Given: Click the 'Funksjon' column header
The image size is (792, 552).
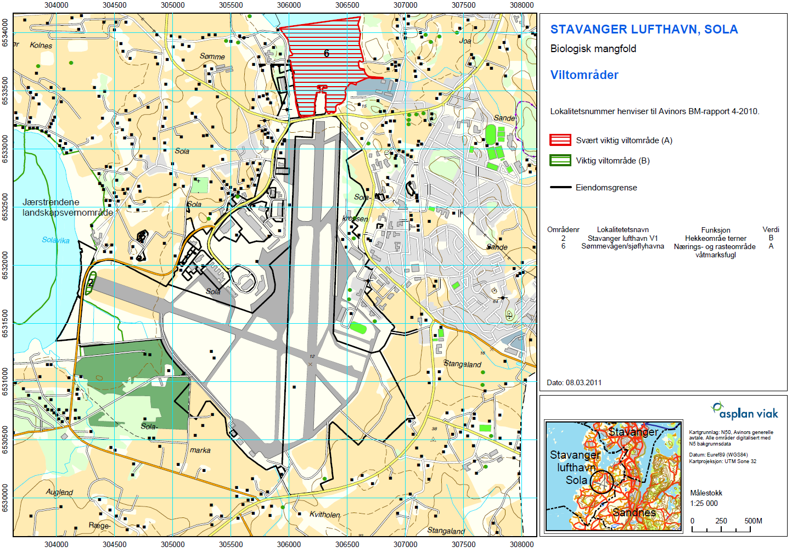Looking at the screenshot, I should point(716,230).
